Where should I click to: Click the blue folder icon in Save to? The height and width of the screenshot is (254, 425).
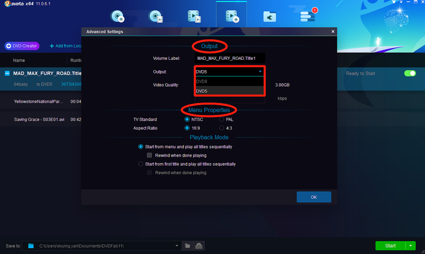[x=31, y=246]
